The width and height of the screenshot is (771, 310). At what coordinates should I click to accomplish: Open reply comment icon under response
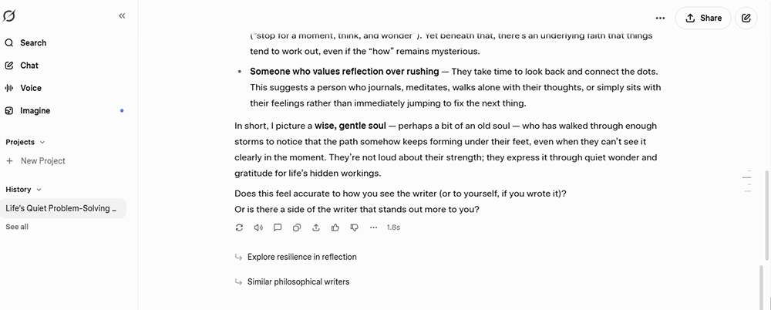pos(278,227)
